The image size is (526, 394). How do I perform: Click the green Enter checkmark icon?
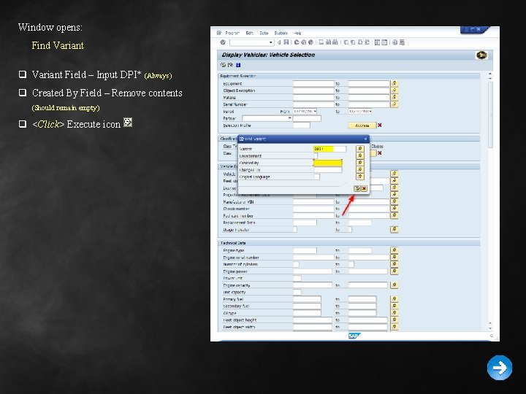tap(223, 42)
